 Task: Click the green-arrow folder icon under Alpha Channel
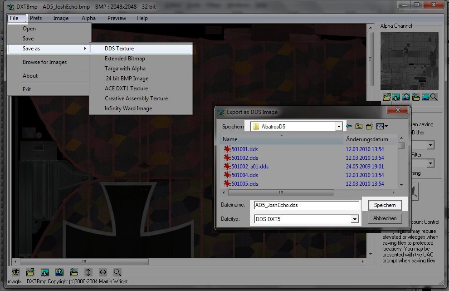point(386,97)
